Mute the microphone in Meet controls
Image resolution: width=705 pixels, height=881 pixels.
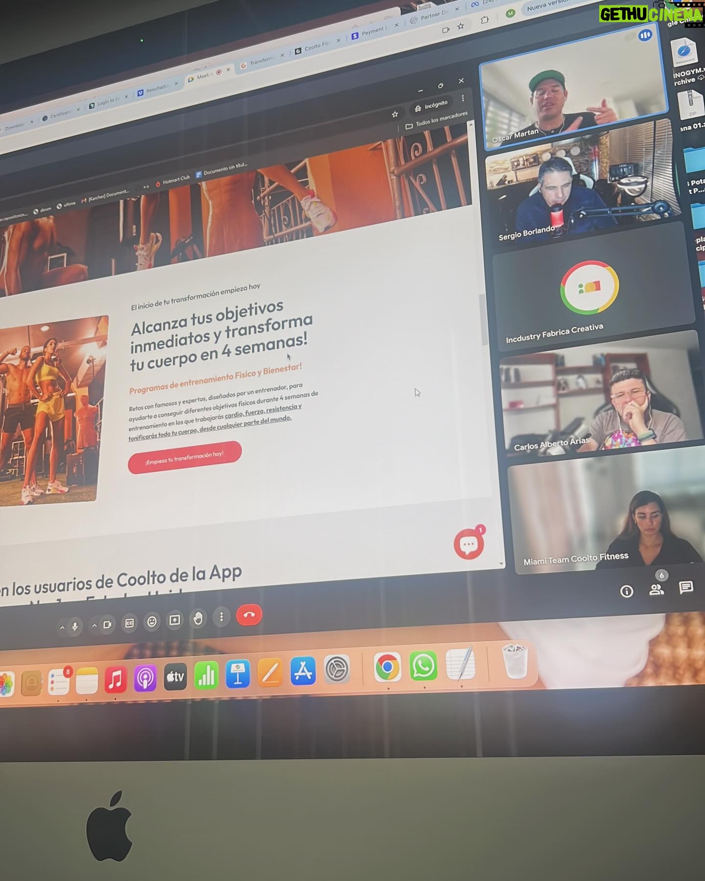(75, 626)
